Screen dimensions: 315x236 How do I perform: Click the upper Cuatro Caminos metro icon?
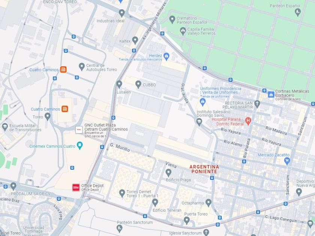pos(63,69)
